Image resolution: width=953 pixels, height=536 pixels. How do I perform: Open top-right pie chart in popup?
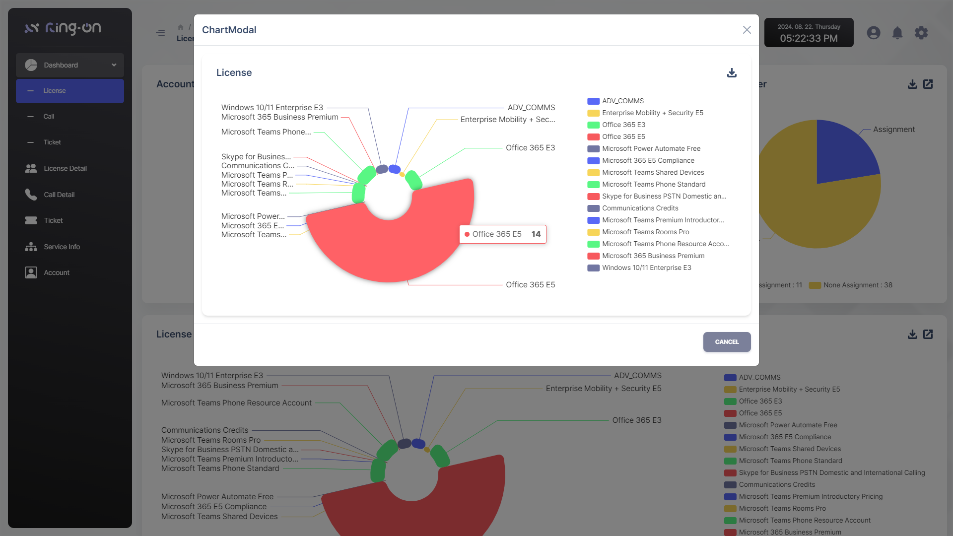pyautogui.click(x=928, y=84)
